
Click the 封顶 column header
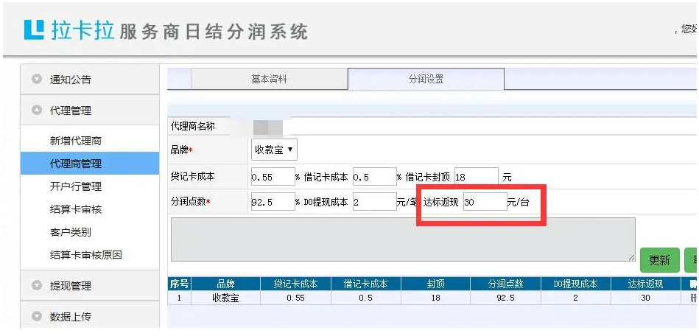coord(435,284)
